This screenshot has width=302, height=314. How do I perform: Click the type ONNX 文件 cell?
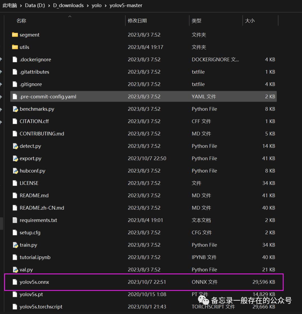coord(204,282)
